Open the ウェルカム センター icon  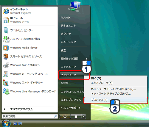point(6,30)
